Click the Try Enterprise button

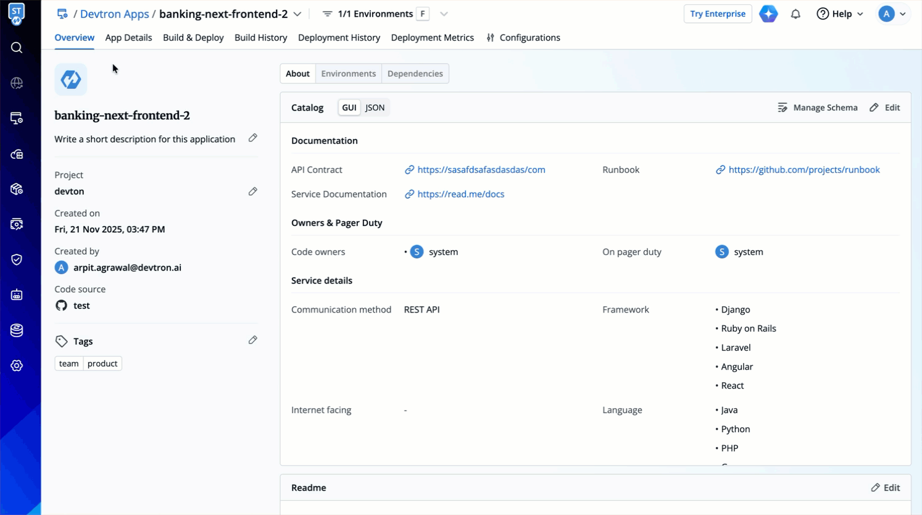[x=717, y=14]
